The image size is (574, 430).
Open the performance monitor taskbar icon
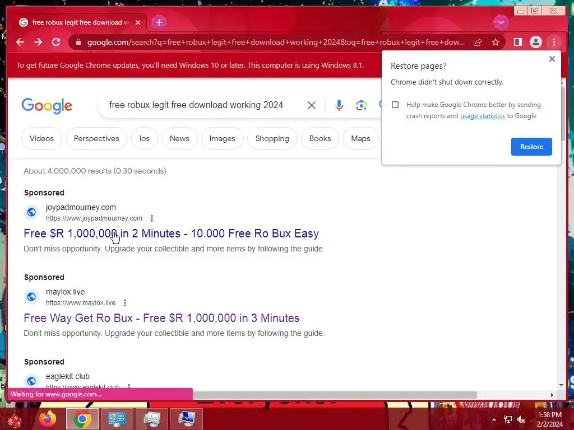tap(151, 419)
